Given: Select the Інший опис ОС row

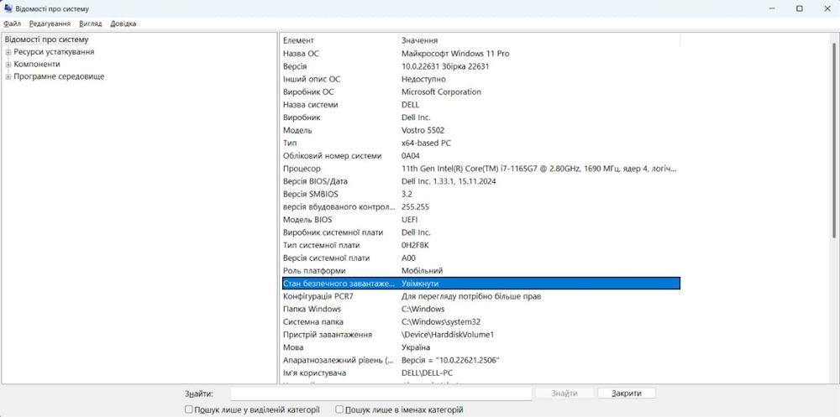Looking at the screenshot, I should tap(481, 79).
